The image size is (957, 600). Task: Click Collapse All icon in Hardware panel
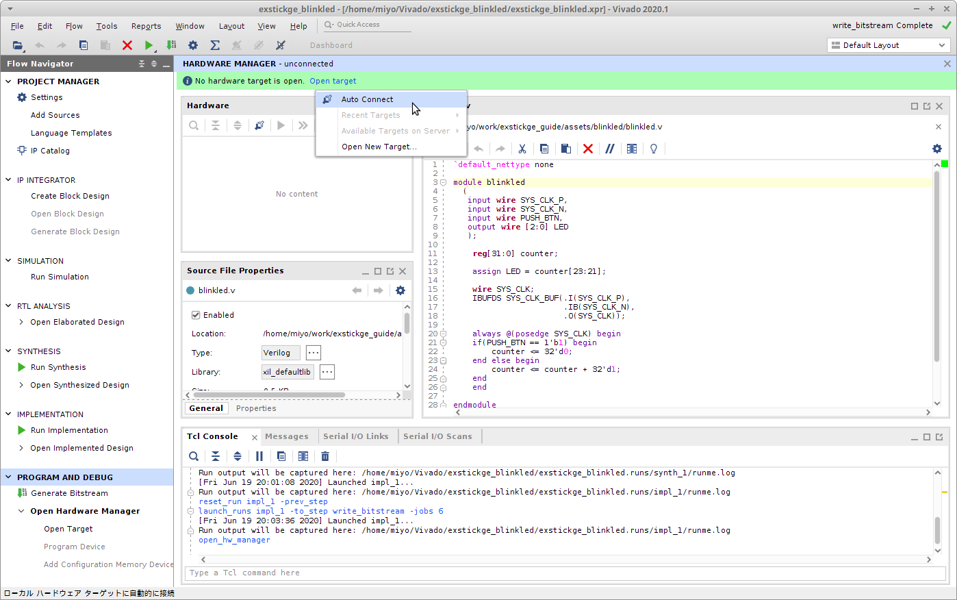point(216,125)
